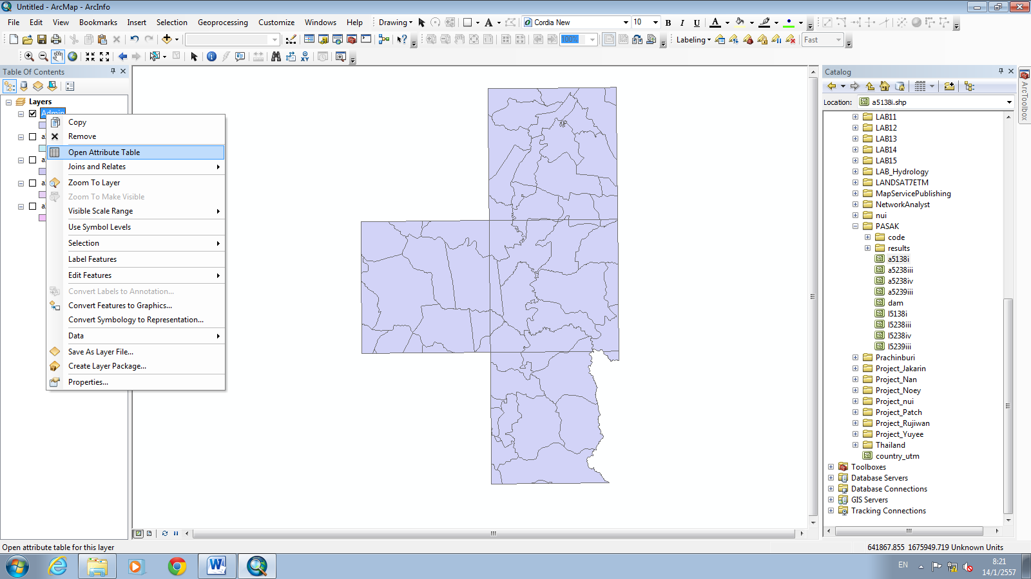The width and height of the screenshot is (1031, 579).
Task: Expand Joins and Relates submenu
Action: [135, 167]
